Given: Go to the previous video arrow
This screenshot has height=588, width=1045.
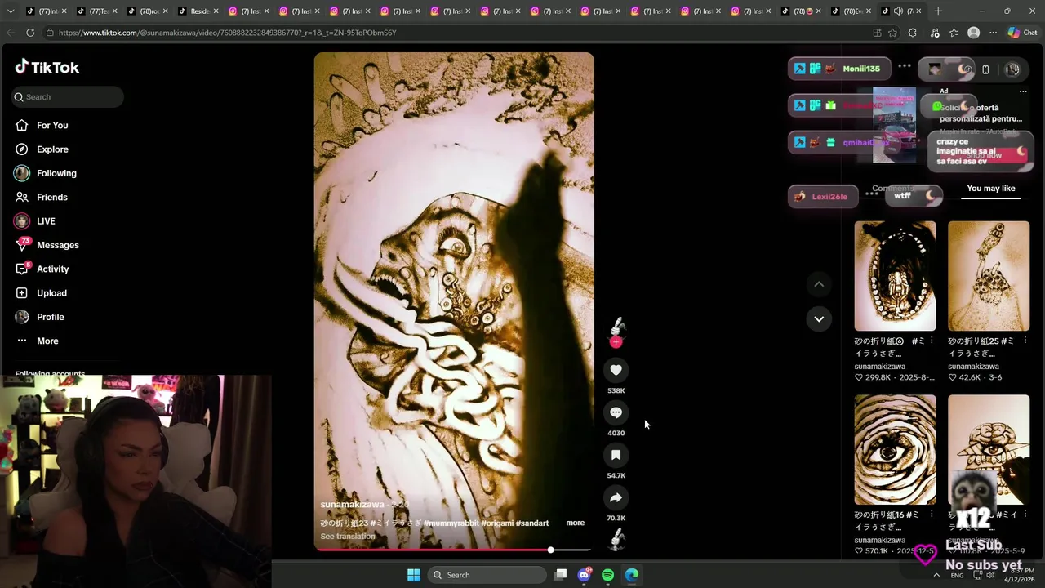Looking at the screenshot, I should pos(819,284).
